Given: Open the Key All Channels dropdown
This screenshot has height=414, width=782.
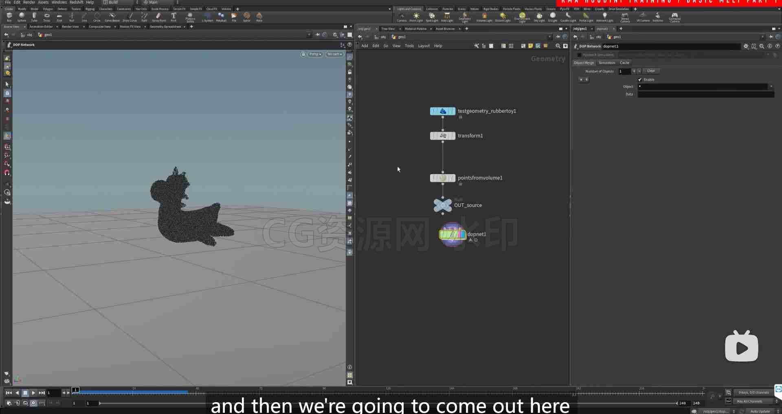Looking at the screenshot, I should point(757,401).
